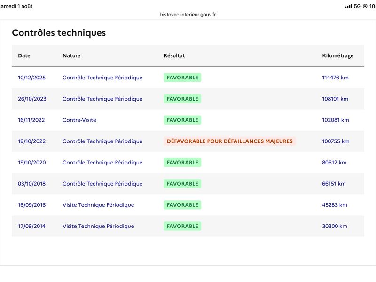
Task: Click the Contrôles techniques heading
Action: [59, 33]
